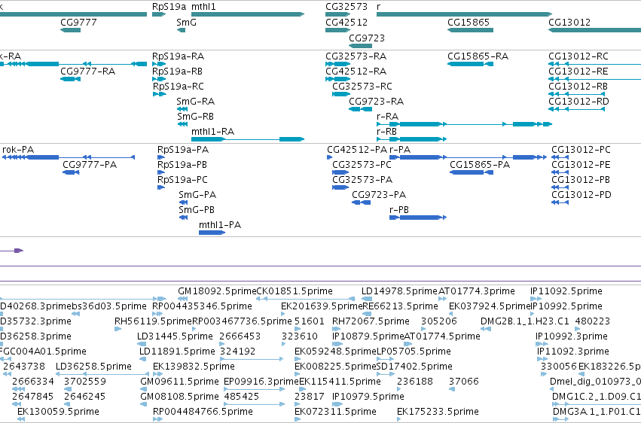Select transcript CG15865-RA
The height and width of the screenshot is (423, 641).
[470, 64]
